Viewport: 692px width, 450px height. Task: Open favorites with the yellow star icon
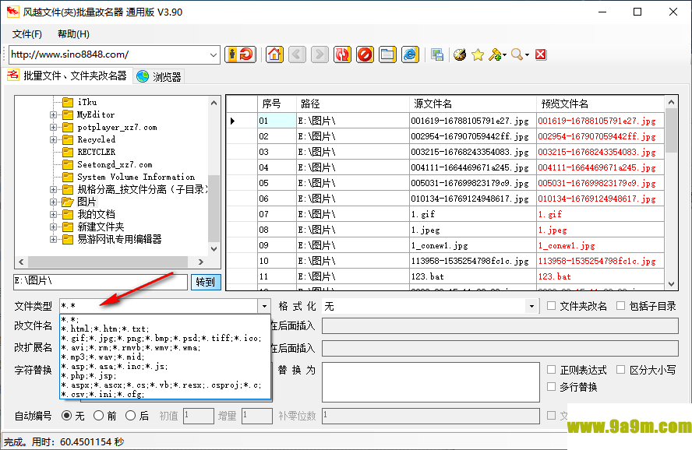478,54
